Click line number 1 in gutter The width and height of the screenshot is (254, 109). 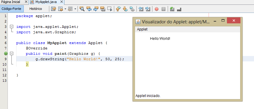coord(5,16)
